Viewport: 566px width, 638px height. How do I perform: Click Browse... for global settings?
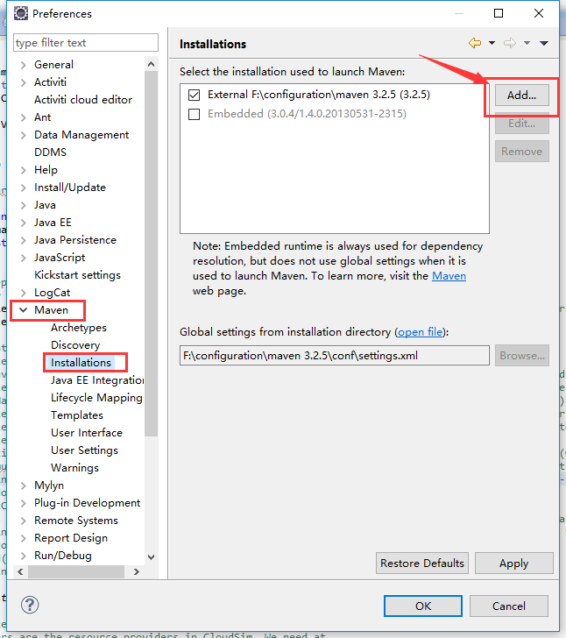click(521, 356)
